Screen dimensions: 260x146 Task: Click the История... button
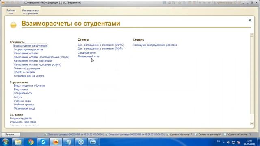[11, 135]
